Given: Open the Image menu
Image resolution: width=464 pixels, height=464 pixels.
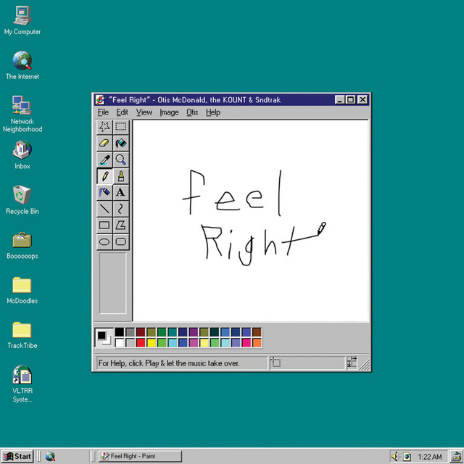Looking at the screenshot, I should pyautogui.click(x=169, y=112).
